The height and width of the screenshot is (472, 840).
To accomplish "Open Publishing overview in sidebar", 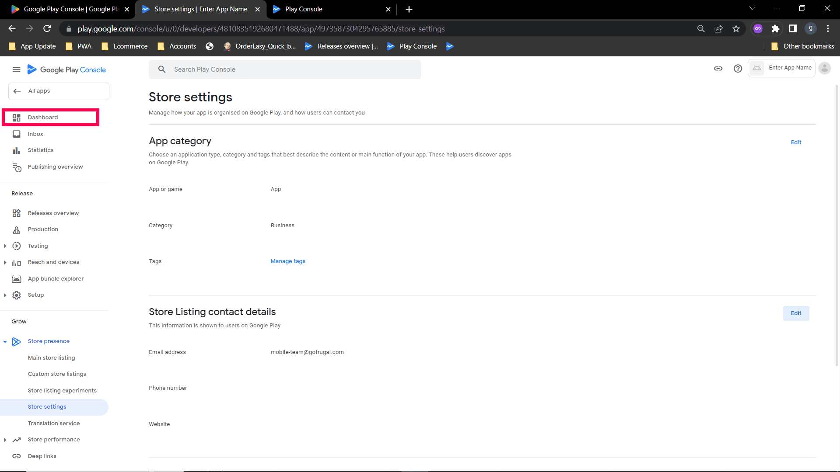I will (x=55, y=167).
